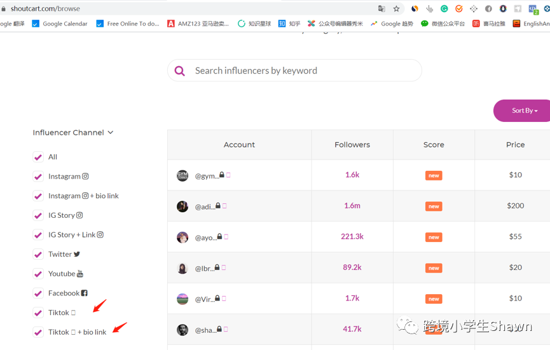Image resolution: width=550 pixels, height=350 pixels.
Task: Toggle the Twitter channel checkbox
Action: pos(38,255)
